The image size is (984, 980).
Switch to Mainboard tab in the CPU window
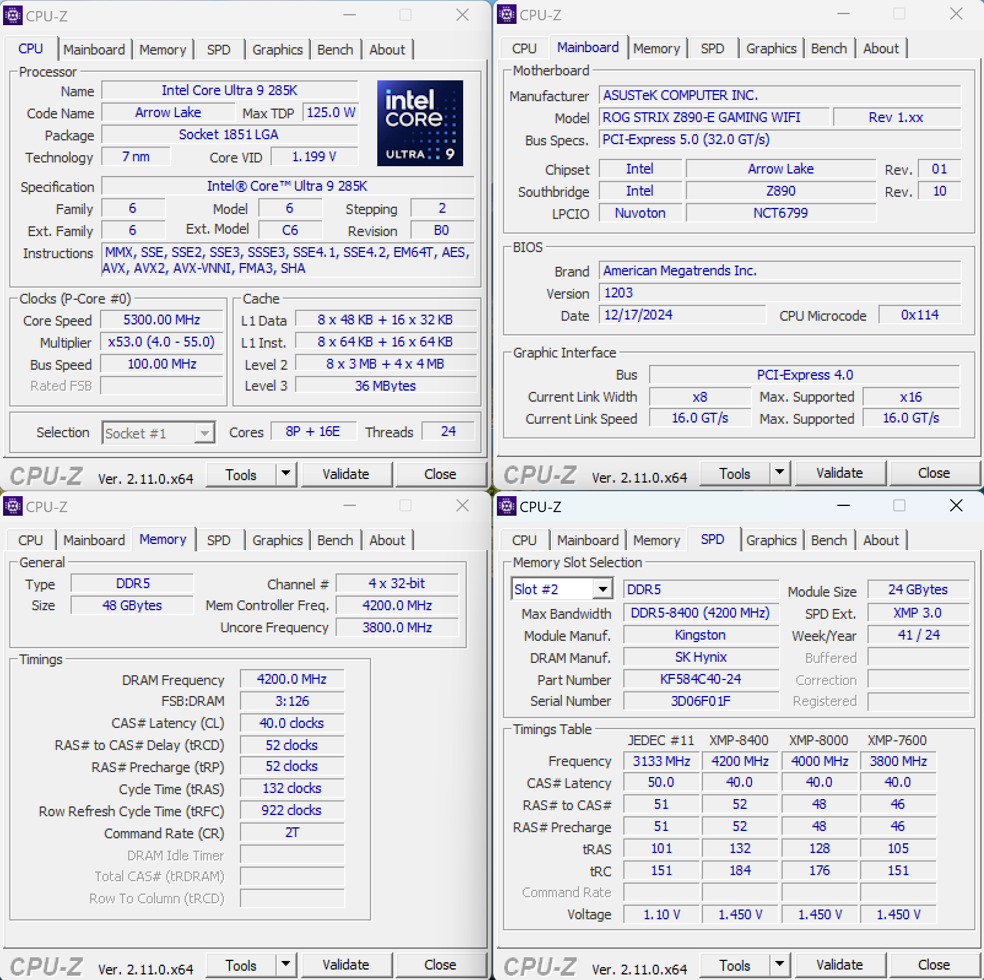[94, 50]
